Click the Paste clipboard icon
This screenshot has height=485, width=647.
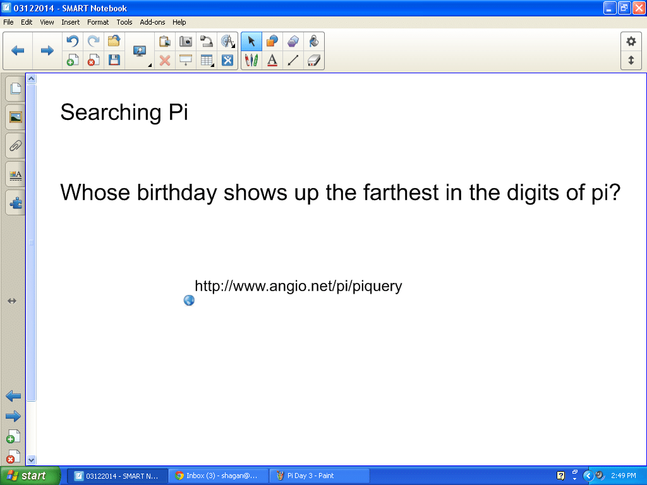pos(165,41)
